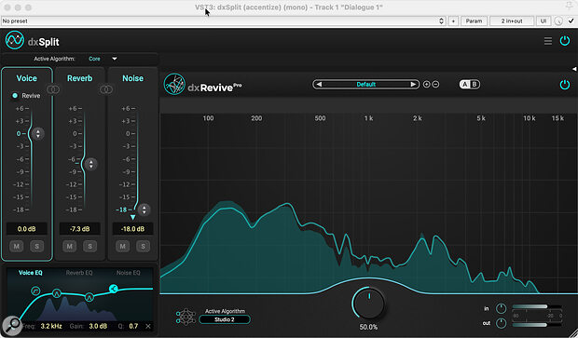Click the pin icon in the title bar
The image size is (578, 338).
(x=569, y=6)
